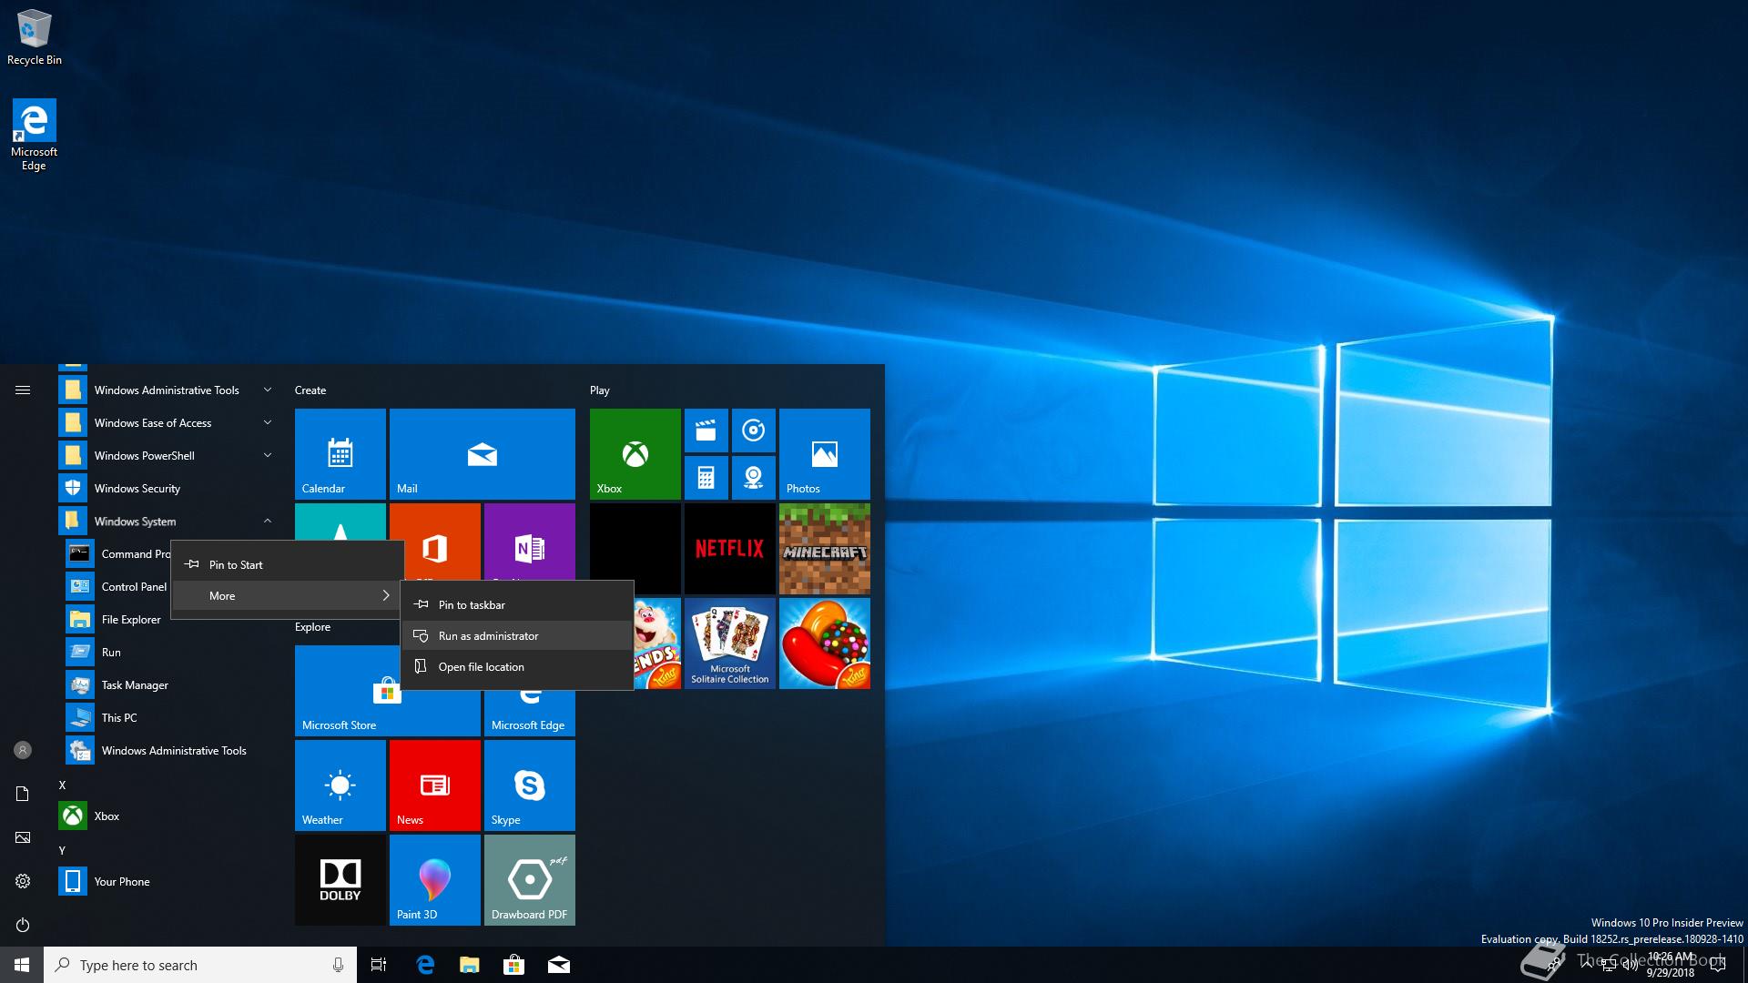Open the Drawboard PDF tile
Viewport: 1748px width, 983px height.
point(530,879)
